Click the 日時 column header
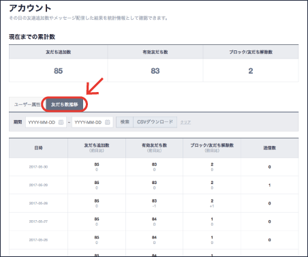The height and width of the screenshot is (257, 308). [38, 148]
